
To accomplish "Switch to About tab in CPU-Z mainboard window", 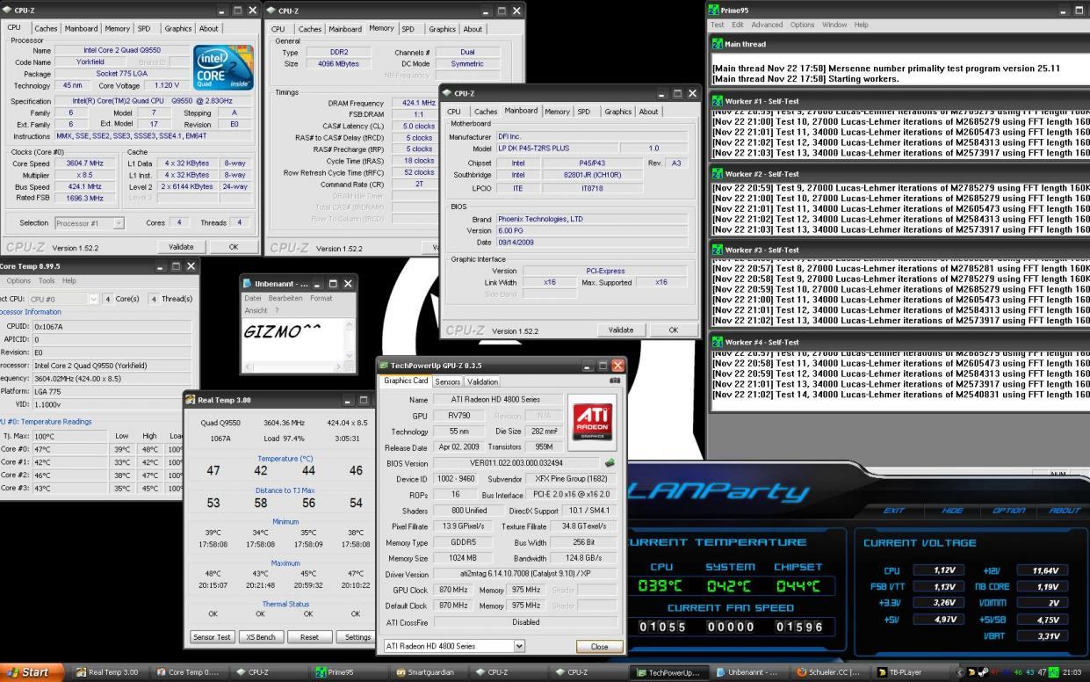I will coord(648,112).
